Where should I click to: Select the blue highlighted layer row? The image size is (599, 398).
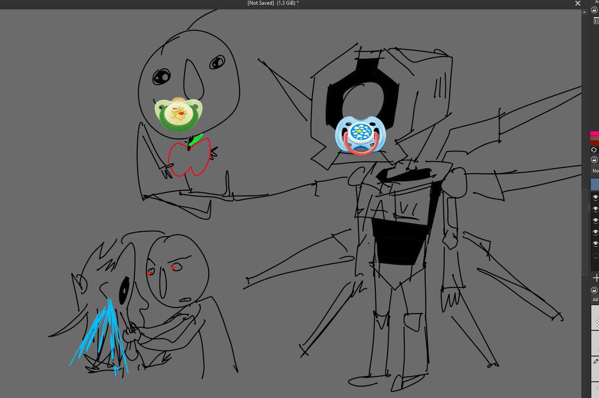pyautogui.click(x=595, y=185)
